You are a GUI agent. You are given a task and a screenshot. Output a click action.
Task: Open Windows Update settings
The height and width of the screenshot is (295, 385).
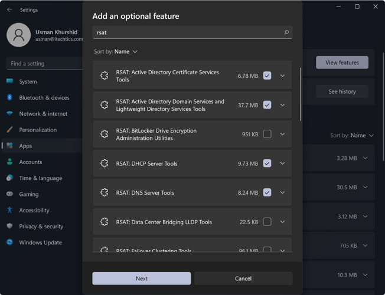[x=42, y=242]
